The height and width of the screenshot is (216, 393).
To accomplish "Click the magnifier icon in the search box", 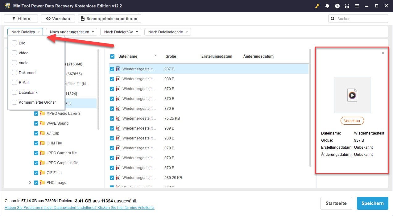I will (x=333, y=19).
